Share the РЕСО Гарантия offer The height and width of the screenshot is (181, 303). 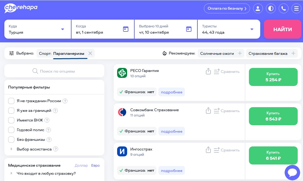point(208,71)
